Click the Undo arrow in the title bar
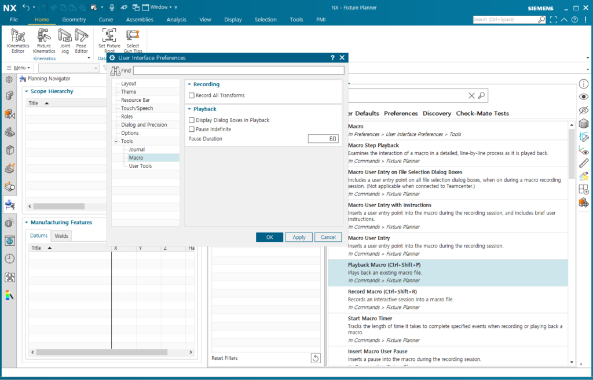Screen dimensions: 593x380 [x=25, y=7]
